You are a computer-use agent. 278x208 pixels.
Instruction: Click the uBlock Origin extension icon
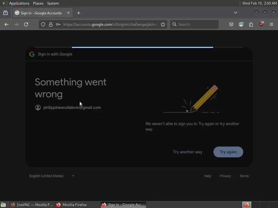(261, 24)
